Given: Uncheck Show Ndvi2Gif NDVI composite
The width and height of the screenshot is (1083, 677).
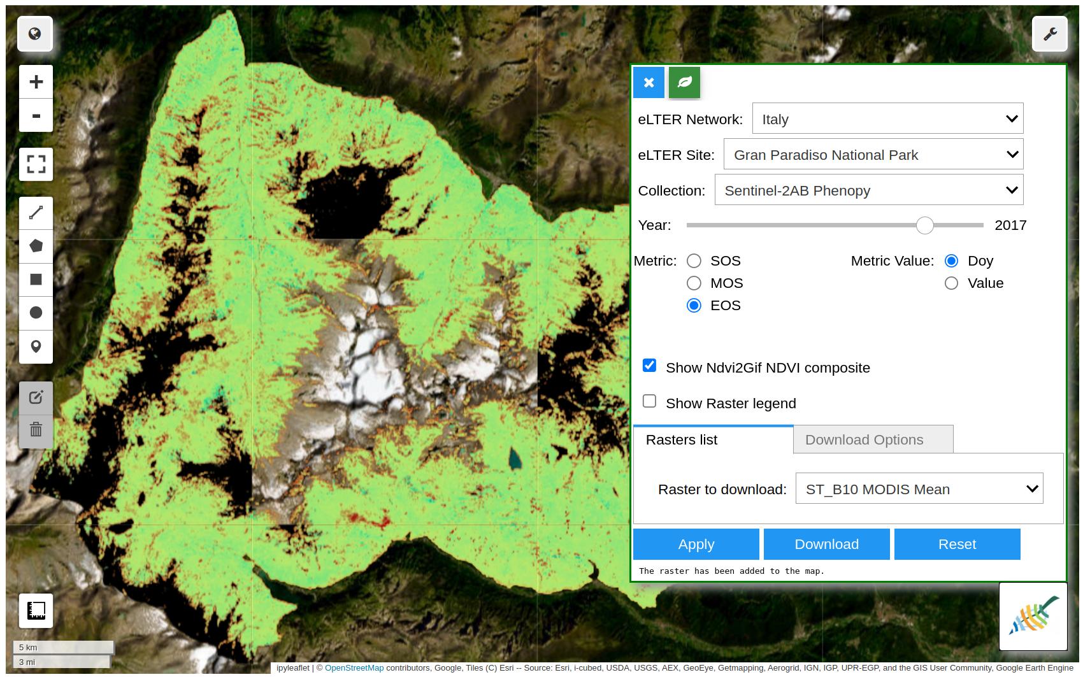Looking at the screenshot, I should (x=649, y=365).
